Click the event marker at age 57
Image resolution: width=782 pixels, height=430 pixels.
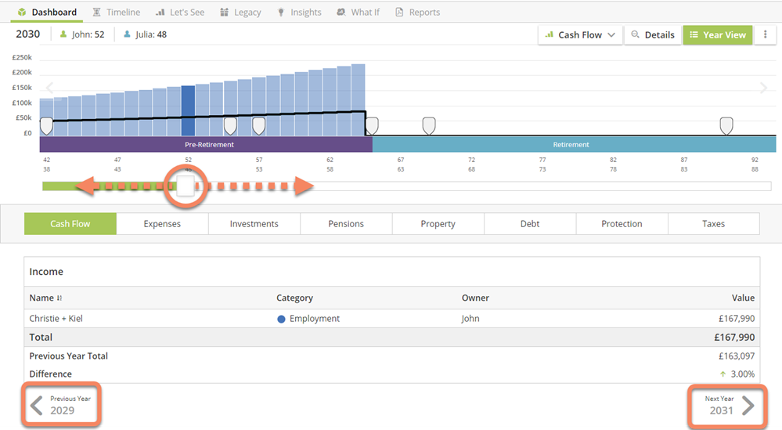(259, 126)
